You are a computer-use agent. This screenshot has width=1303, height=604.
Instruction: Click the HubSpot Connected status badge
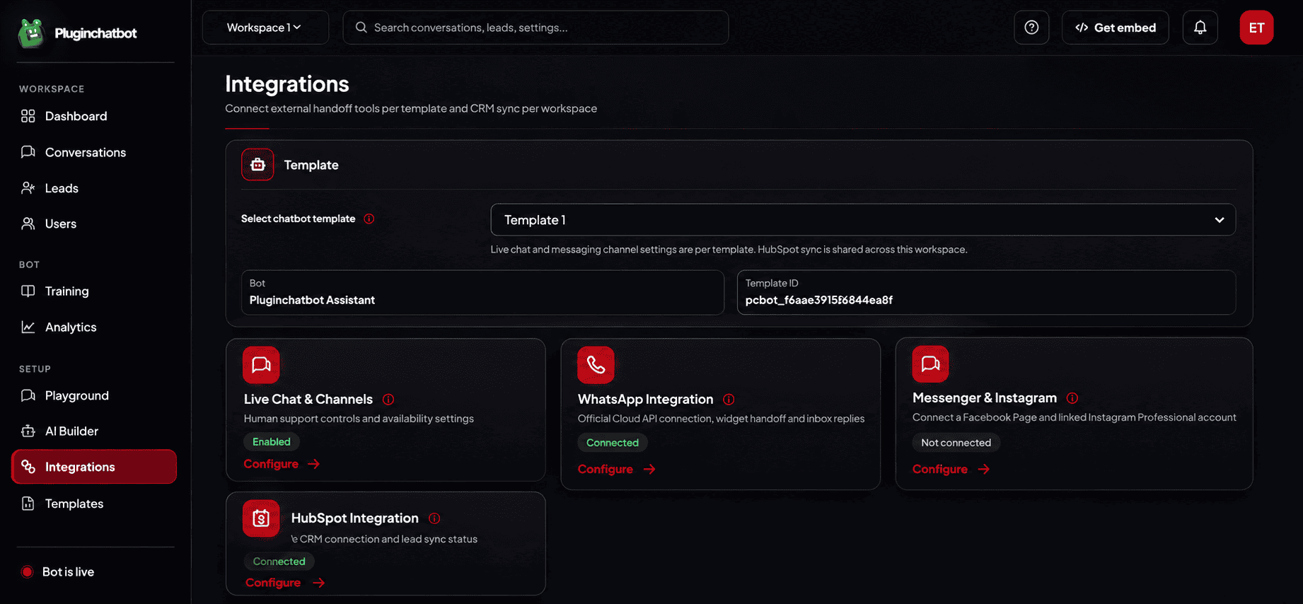[x=279, y=562]
